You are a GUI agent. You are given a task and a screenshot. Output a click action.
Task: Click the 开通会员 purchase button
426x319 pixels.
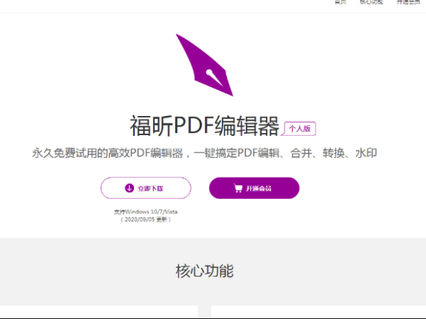(x=254, y=188)
